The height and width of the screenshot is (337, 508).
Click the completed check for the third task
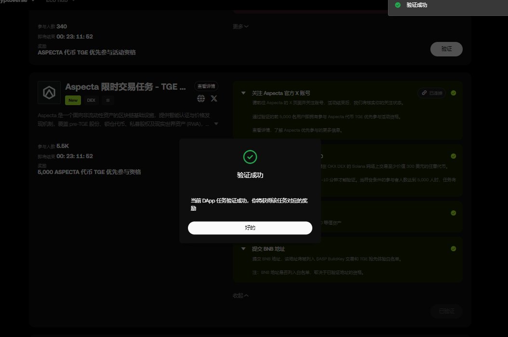click(x=453, y=213)
